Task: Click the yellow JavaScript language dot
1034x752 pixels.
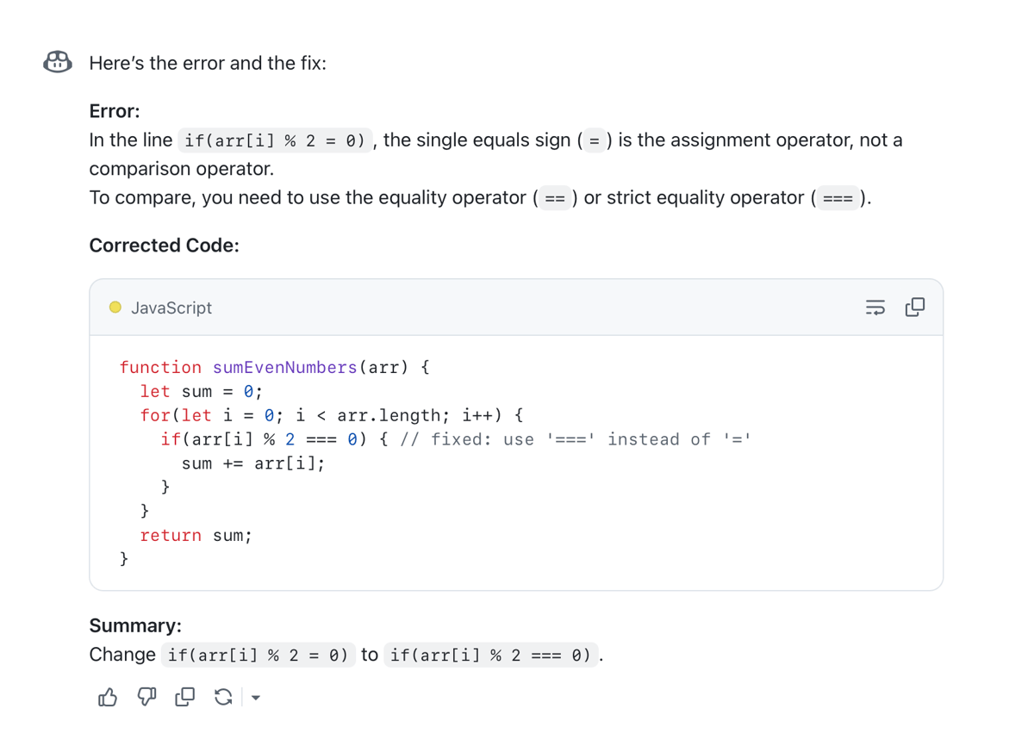Action: click(115, 307)
